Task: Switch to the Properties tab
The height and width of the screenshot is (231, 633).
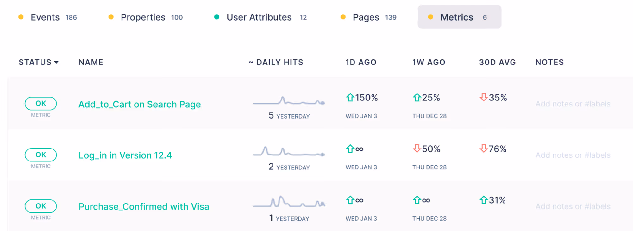Action: (146, 17)
